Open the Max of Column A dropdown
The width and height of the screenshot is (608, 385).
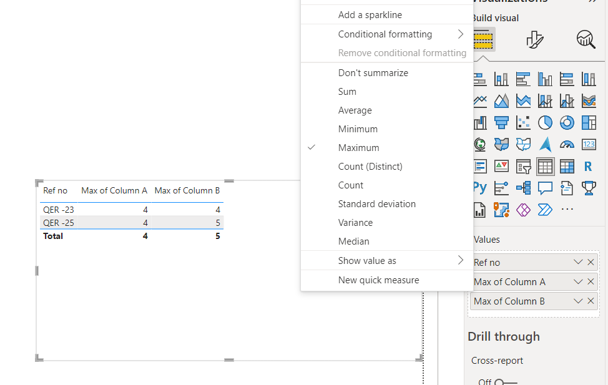[x=578, y=281]
